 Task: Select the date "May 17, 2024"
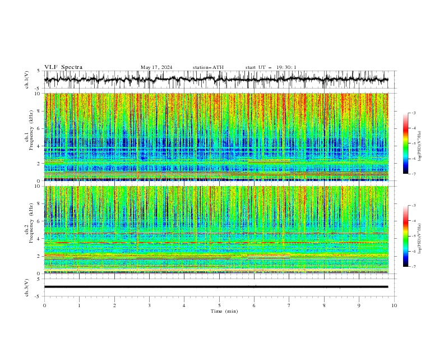tap(156, 67)
